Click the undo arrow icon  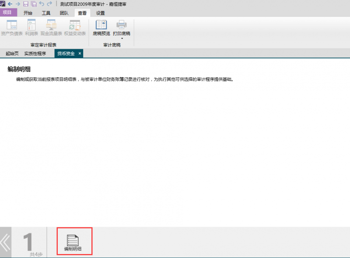(x=42, y=3)
